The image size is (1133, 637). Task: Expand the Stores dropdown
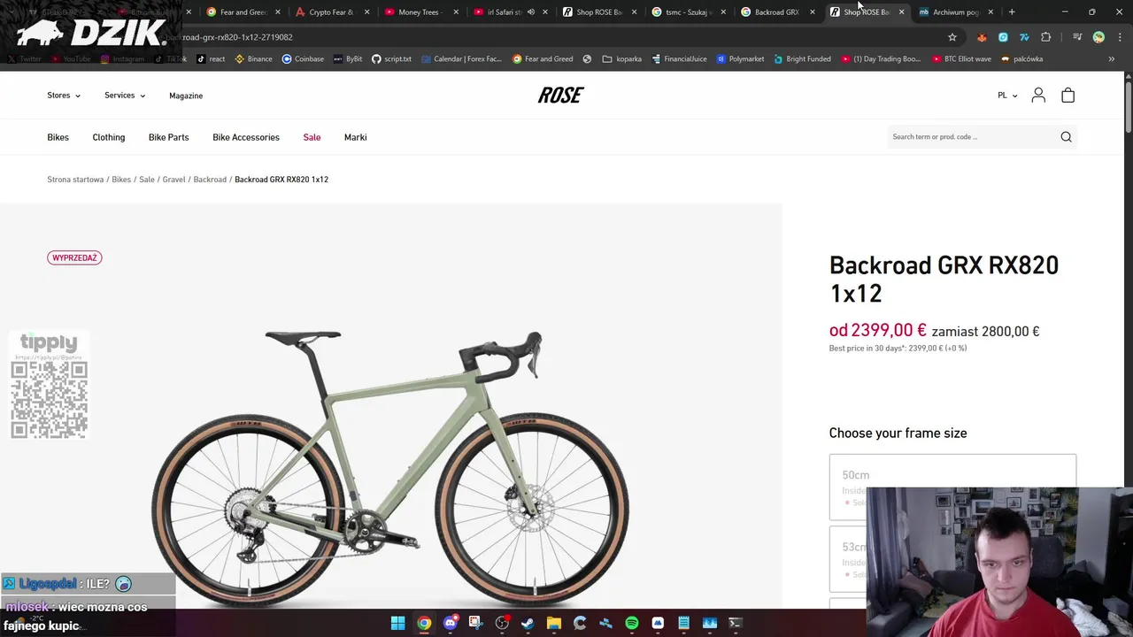point(64,96)
